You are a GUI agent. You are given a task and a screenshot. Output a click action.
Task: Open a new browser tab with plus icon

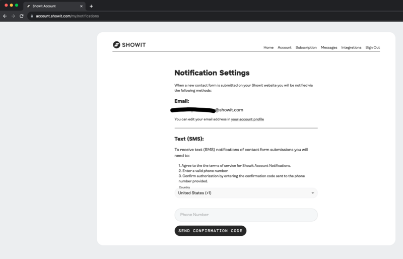[x=91, y=6]
